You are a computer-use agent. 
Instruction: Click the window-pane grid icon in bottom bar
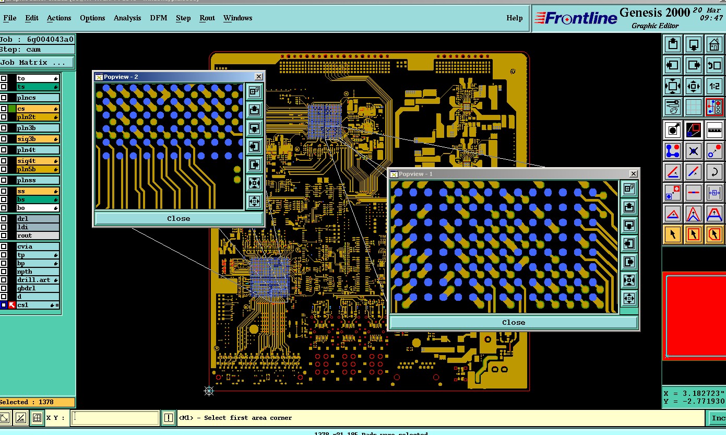pos(37,418)
